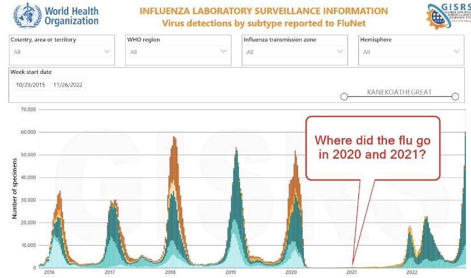Click the end date field 11/26/2022
Screen dimensions: 471x278
point(68,85)
